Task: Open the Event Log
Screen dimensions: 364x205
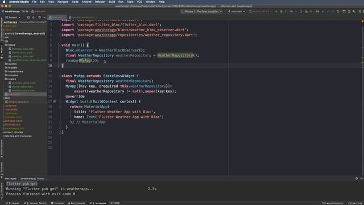Action: pyautogui.click(x=355, y=203)
